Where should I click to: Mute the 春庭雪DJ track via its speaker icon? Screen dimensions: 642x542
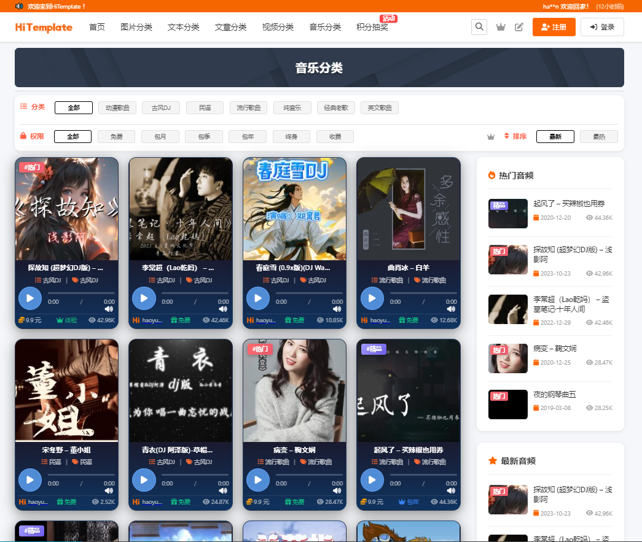pyautogui.click(x=337, y=309)
